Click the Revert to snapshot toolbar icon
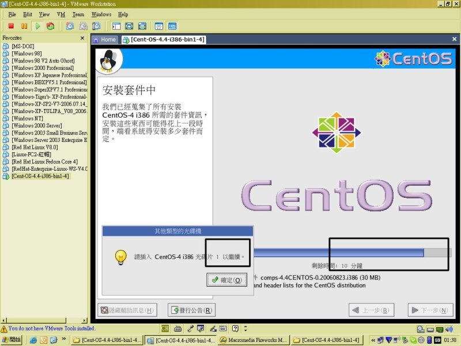This screenshot has width=461, height=346. 83,26
